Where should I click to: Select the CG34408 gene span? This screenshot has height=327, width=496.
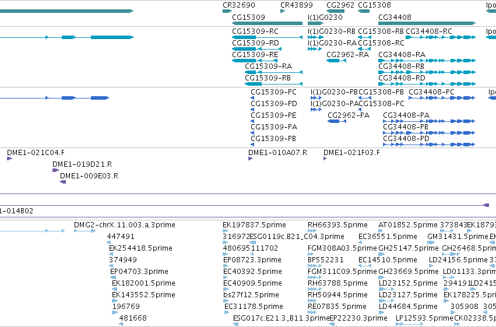click(x=427, y=23)
